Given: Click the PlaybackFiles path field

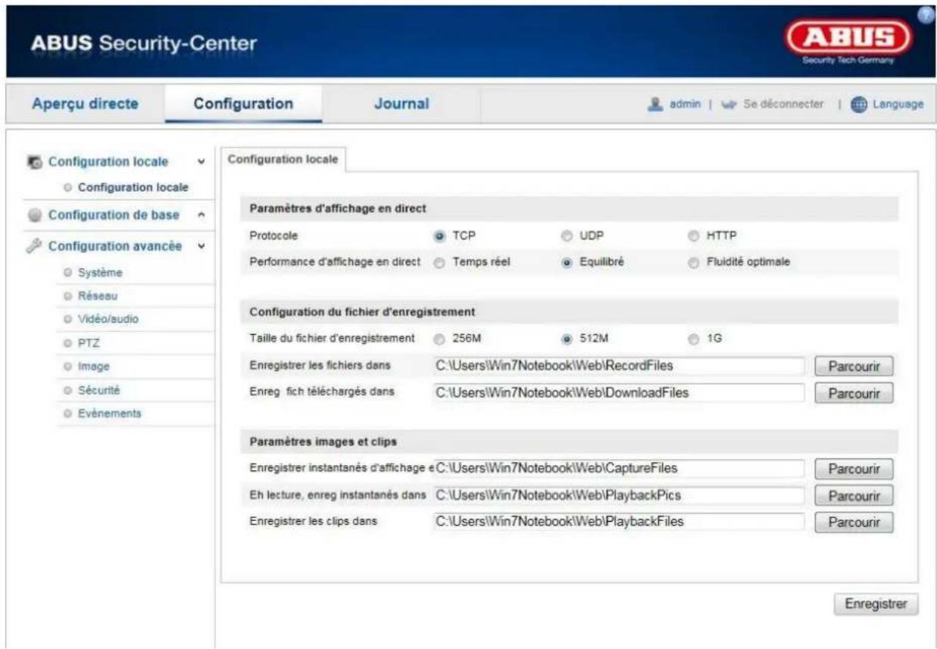Looking at the screenshot, I should pyautogui.click(x=618, y=521).
